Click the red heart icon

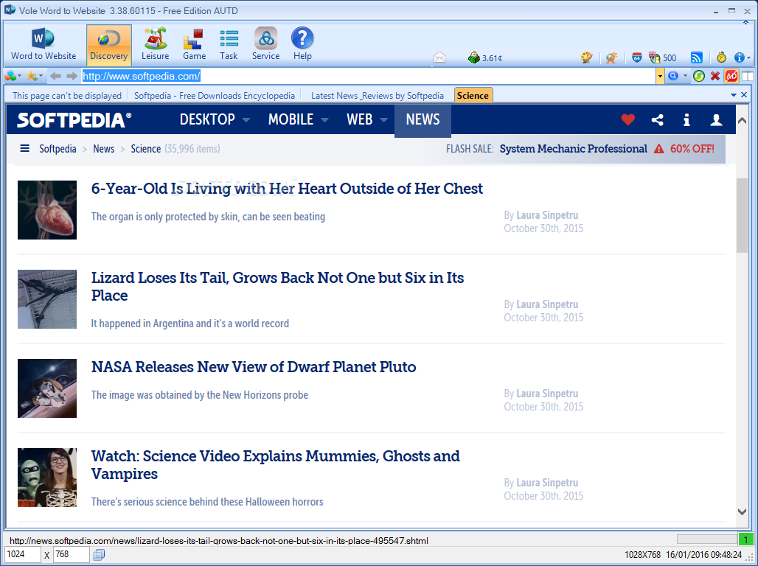tap(628, 119)
